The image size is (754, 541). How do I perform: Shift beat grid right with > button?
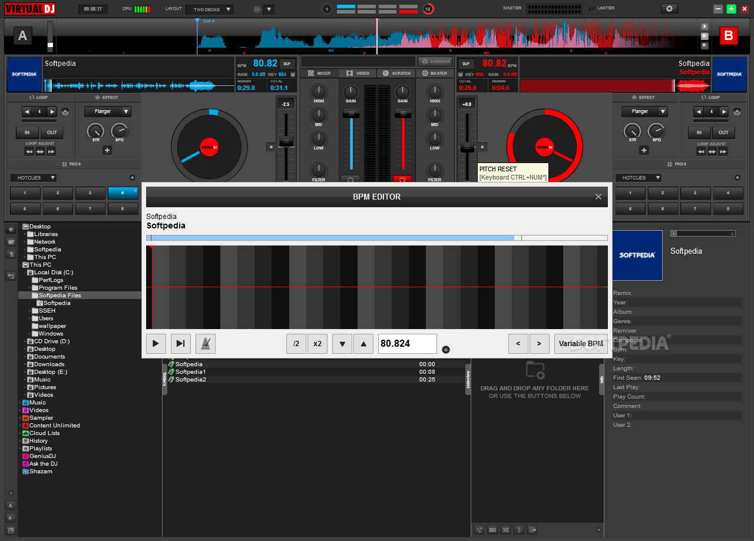[x=540, y=344]
